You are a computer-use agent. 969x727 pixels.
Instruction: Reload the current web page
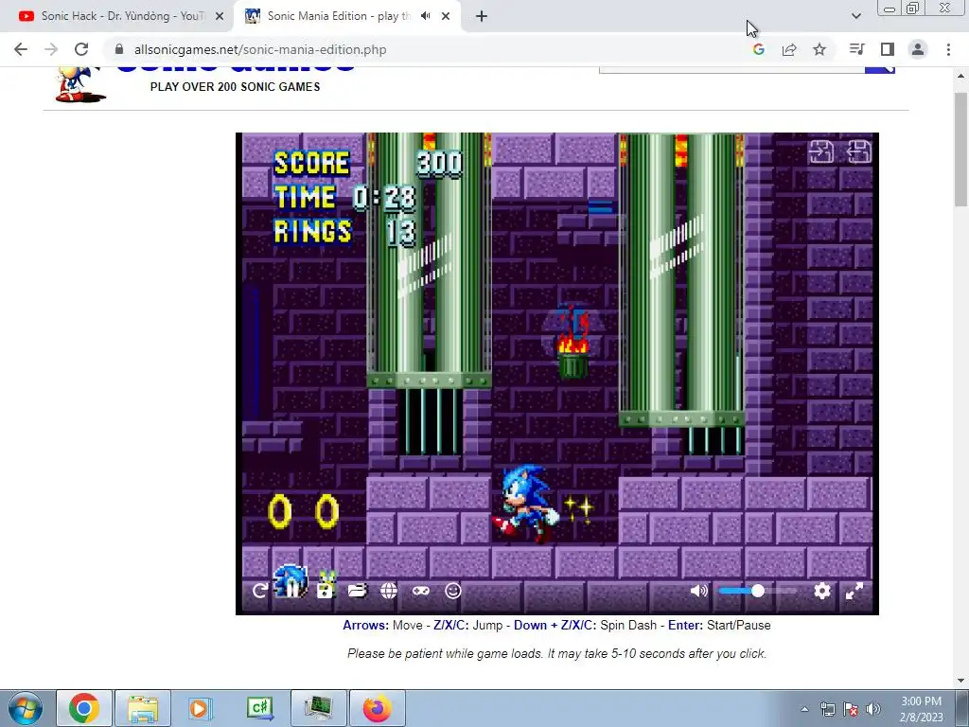pos(81,49)
